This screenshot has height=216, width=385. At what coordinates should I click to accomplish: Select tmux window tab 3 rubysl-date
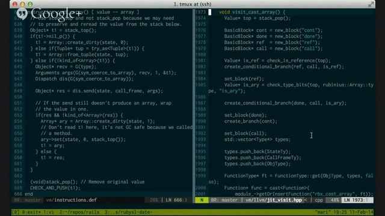coord(129,212)
